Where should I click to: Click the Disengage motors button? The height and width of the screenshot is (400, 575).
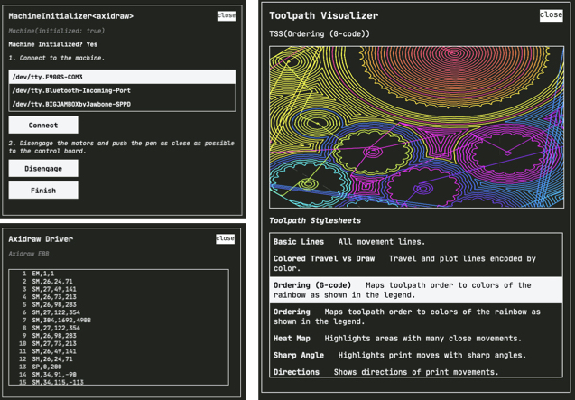tap(43, 169)
